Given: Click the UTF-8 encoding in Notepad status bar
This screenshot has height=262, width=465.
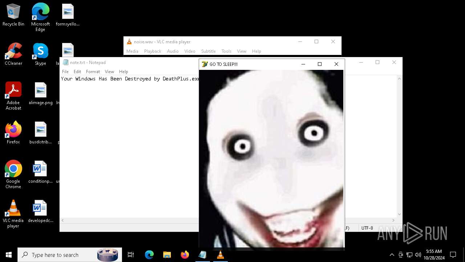Looking at the screenshot, I should [x=367, y=228].
